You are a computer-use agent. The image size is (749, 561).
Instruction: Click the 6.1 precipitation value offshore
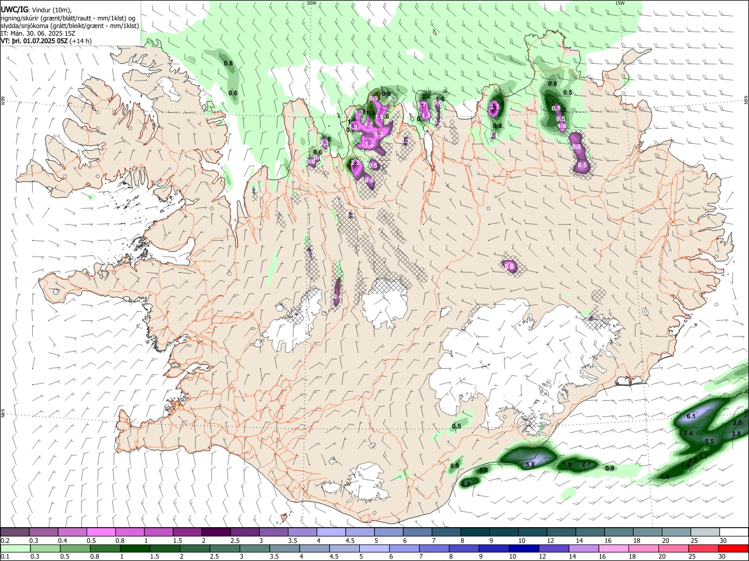tap(690, 416)
